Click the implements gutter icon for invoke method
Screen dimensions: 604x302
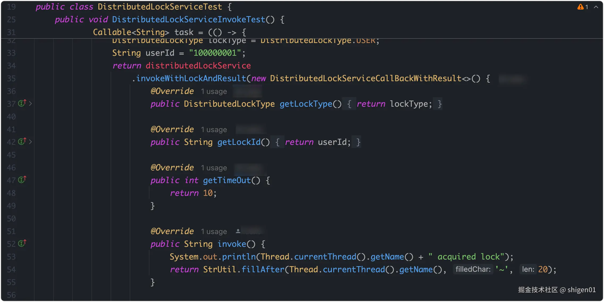tap(22, 243)
